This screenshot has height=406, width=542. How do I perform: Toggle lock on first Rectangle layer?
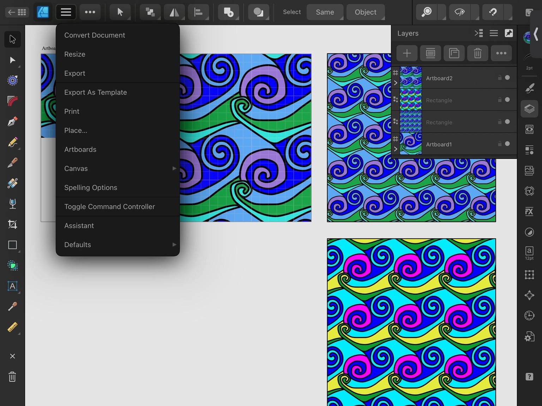(500, 100)
